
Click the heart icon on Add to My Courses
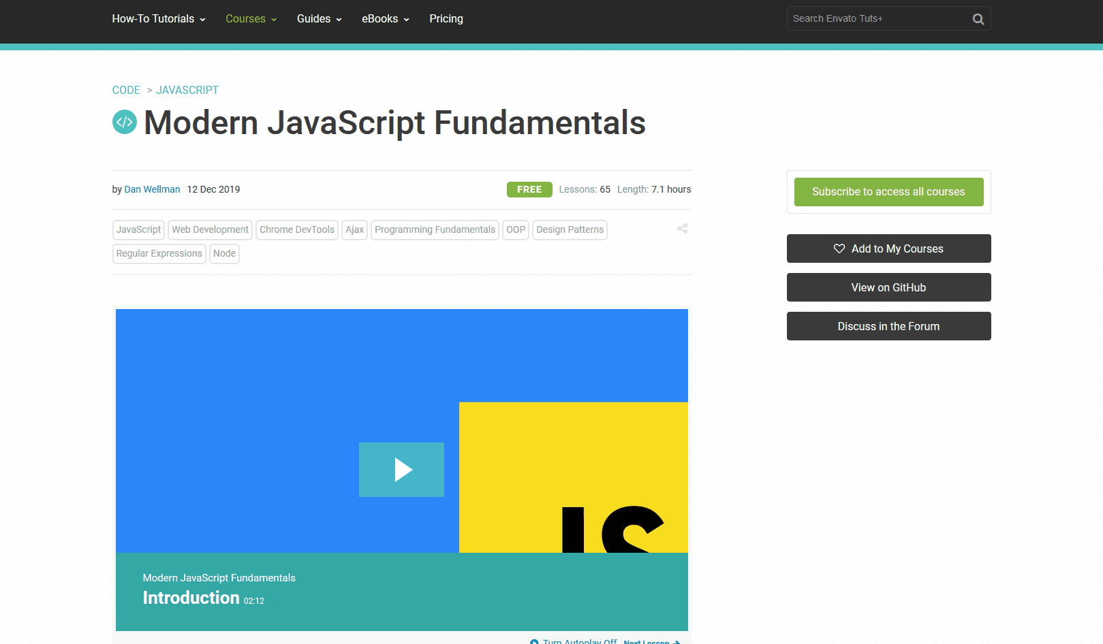tap(839, 248)
